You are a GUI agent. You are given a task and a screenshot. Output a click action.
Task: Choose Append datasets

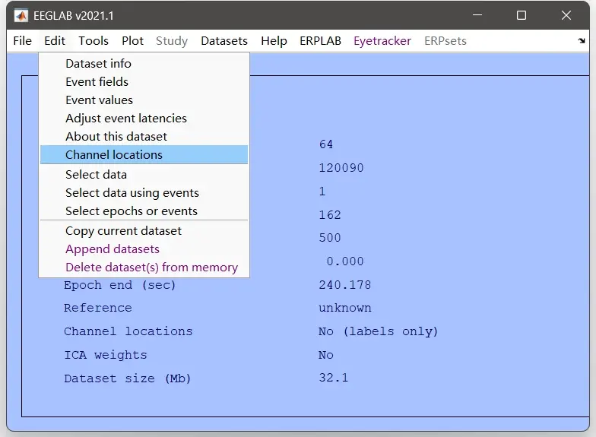(144, 249)
